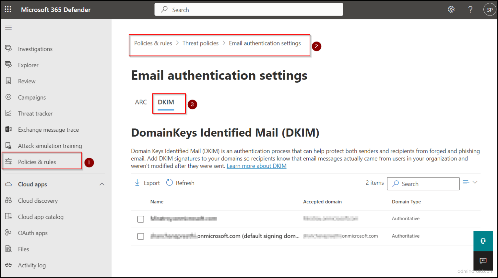Image resolution: width=498 pixels, height=278 pixels.
Task: Open the Activity log icon
Action: pyautogui.click(x=8, y=265)
